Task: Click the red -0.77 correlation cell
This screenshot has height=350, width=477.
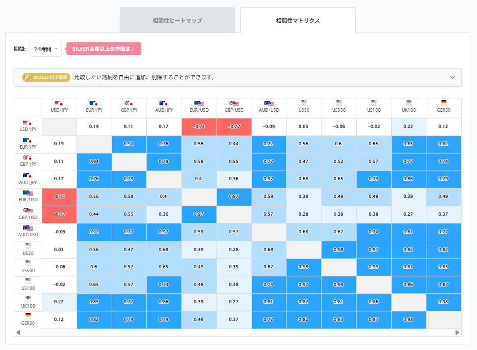Action: tap(234, 127)
